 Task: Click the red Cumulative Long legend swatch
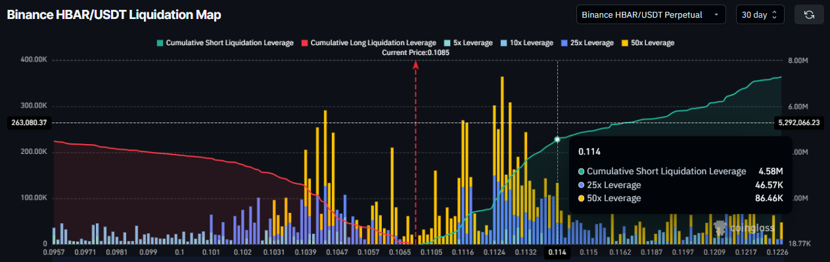305,43
